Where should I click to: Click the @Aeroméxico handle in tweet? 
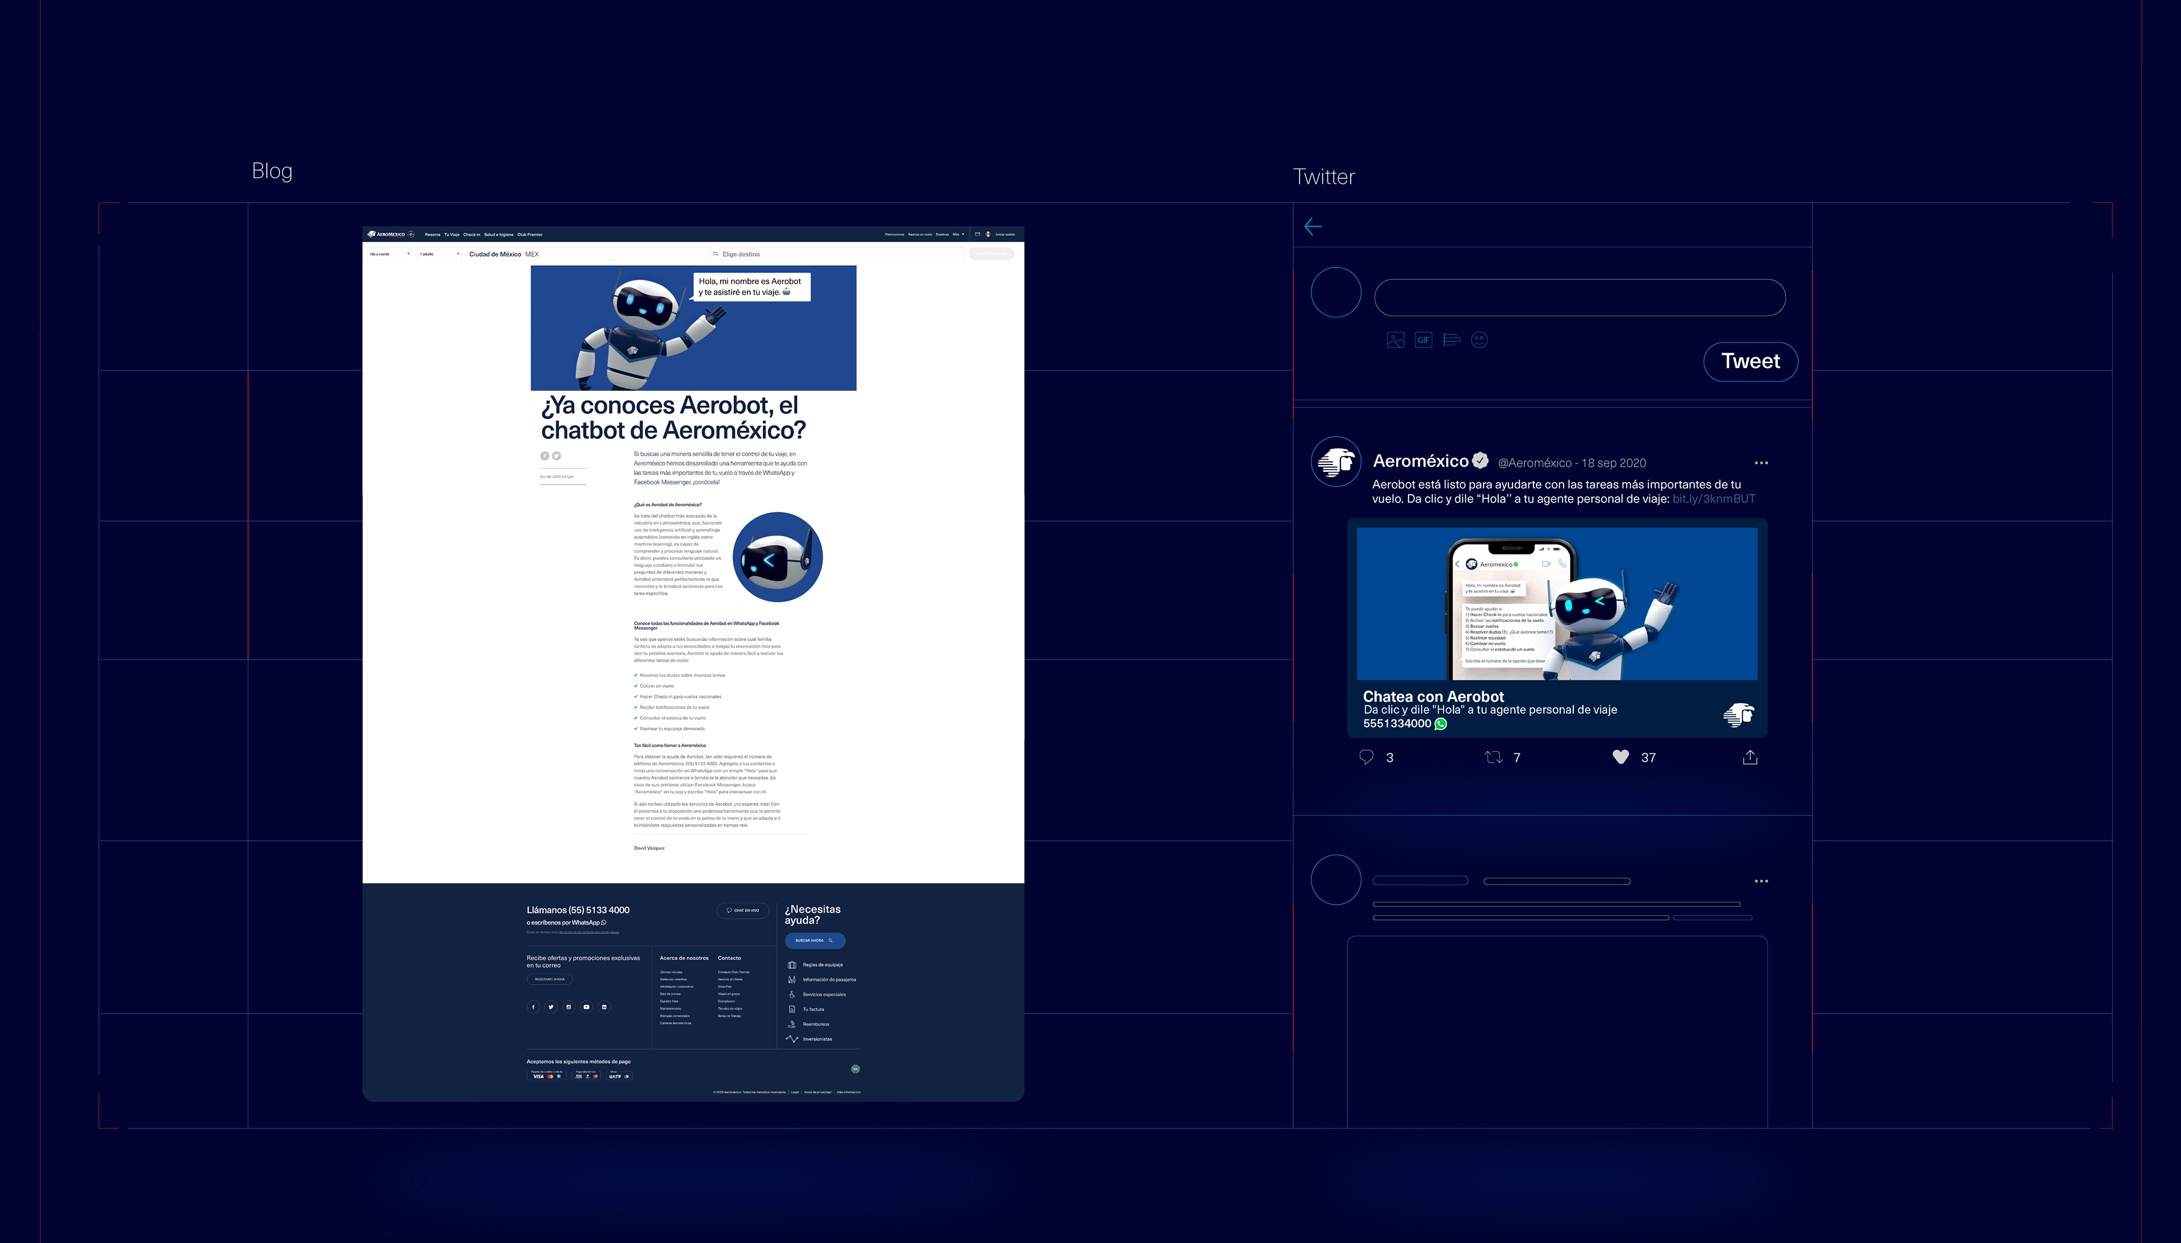tap(1534, 463)
